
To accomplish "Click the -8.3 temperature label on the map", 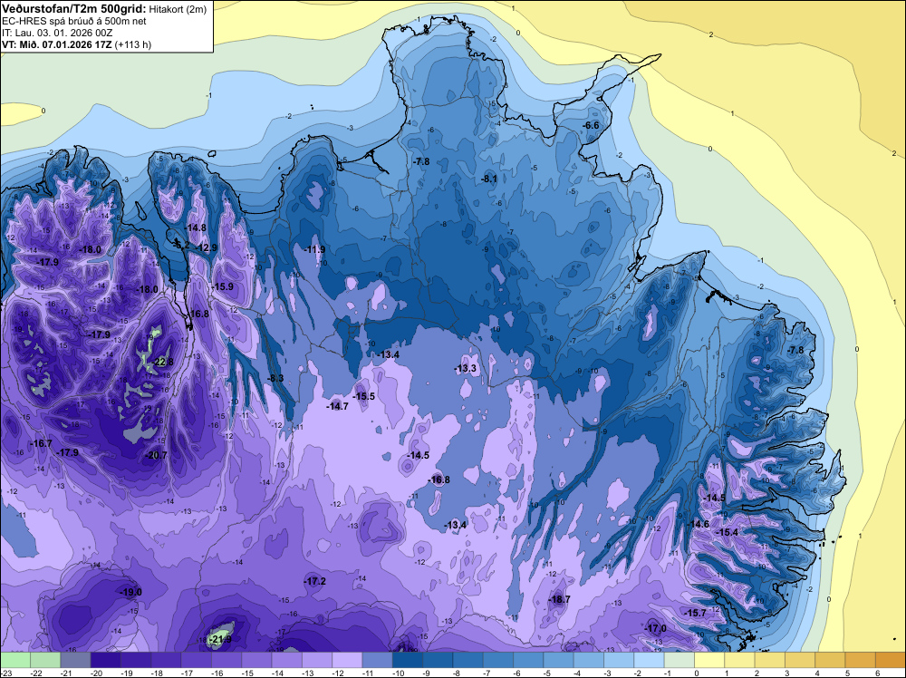I will [x=275, y=379].
